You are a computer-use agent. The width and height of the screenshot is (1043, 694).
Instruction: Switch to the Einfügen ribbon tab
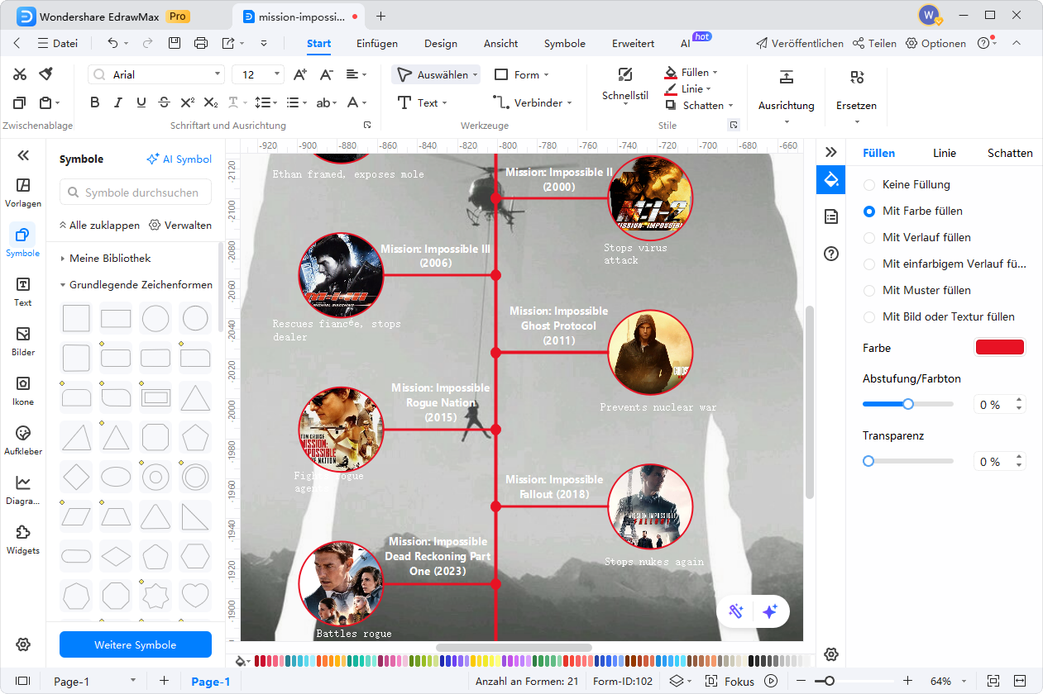tap(377, 43)
